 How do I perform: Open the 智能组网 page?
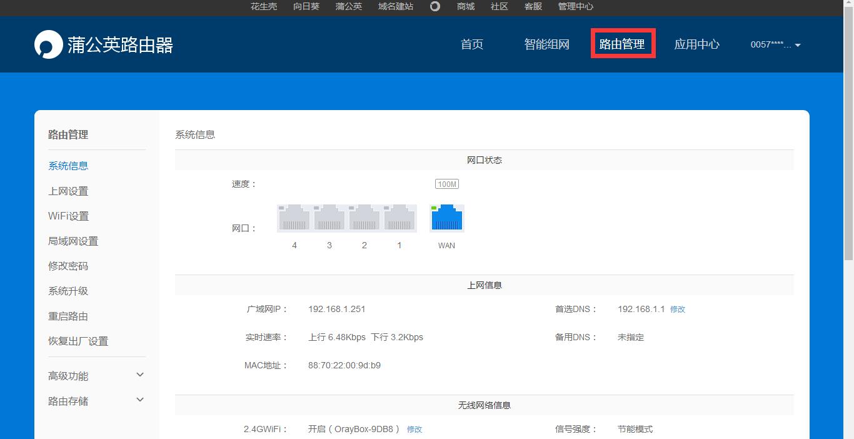pos(546,44)
